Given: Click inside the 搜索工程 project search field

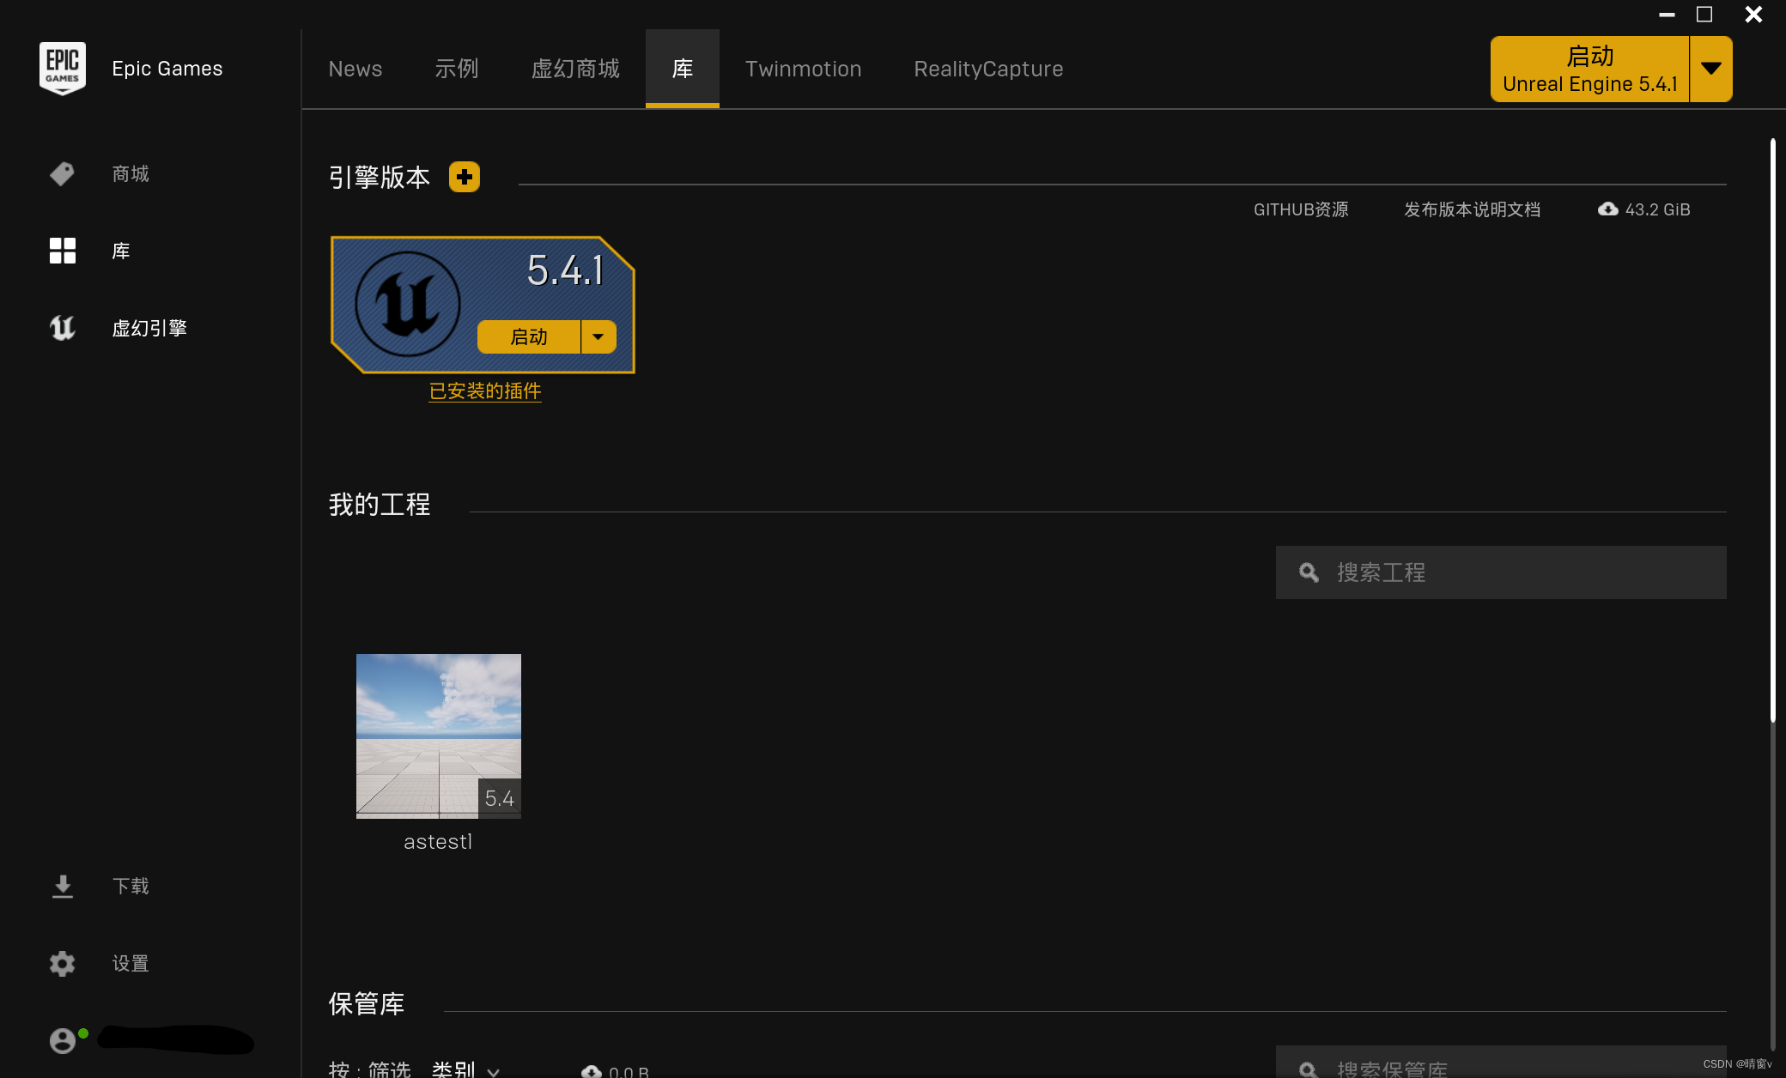Looking at the screenshot, I should (x=1500, y=572).
